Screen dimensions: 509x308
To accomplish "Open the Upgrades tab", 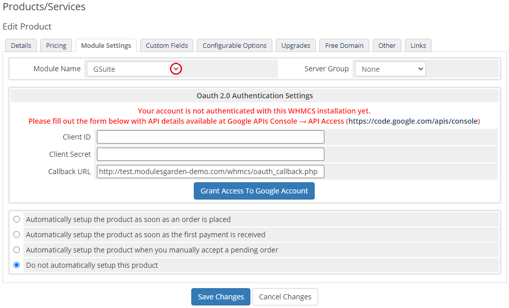I will click(x=296, y=45).
